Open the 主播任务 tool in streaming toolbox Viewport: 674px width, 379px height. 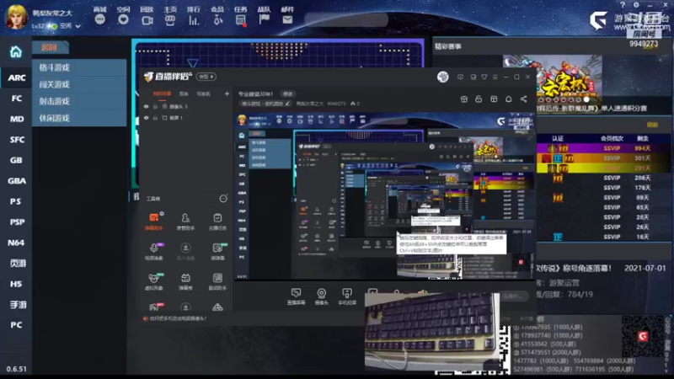click(217, 221)
